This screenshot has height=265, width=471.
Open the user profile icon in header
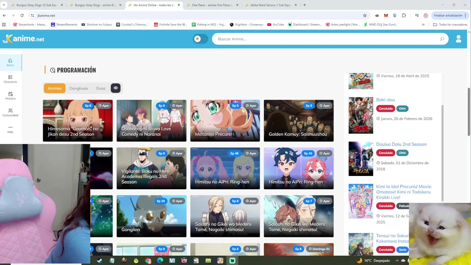pos(458,39)
